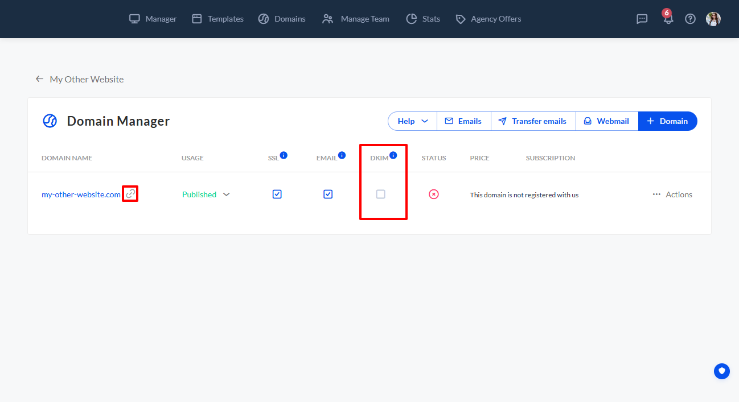Viewport: 739px width, 402px height.
Task: Toggle the SSL checkbox
Action: [277, 194]
